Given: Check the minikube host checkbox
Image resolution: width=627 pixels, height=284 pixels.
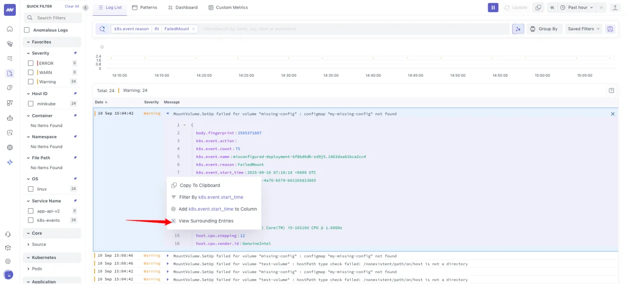Looking at the screenshot, I should click(x=31, y=104).
